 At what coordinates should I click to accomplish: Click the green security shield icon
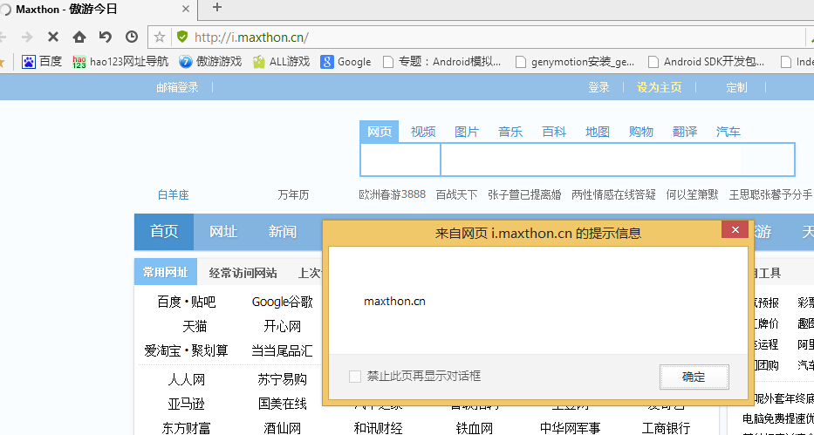181,37
